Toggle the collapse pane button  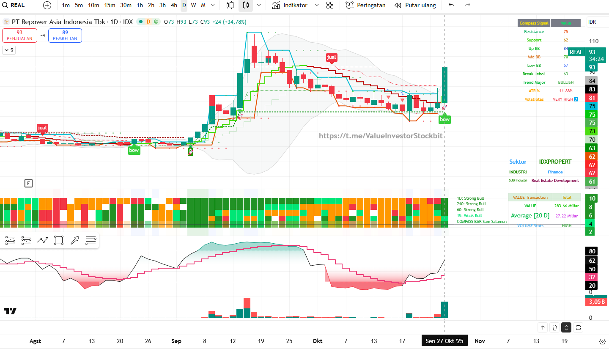(x=566, y=327)
